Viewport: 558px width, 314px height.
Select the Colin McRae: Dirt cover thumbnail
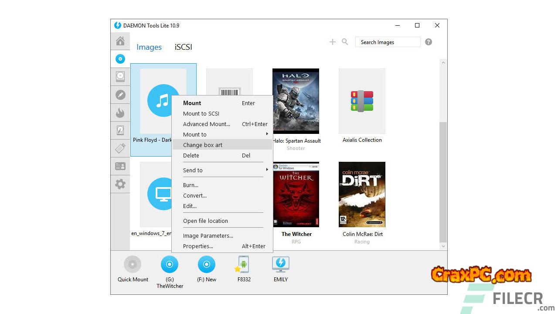coord(362,195)
